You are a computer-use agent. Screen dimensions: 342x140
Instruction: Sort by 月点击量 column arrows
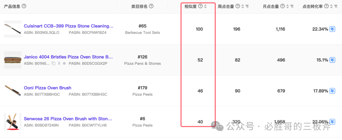[288, 7]
